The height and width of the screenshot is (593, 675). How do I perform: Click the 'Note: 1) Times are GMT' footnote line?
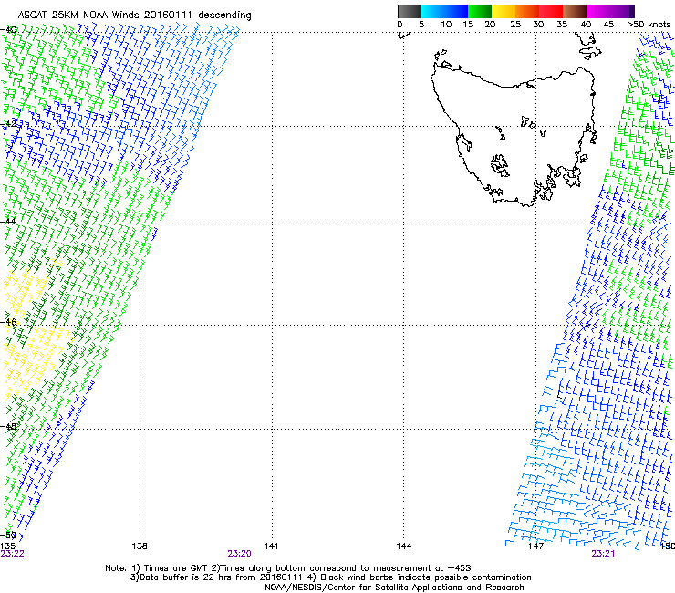(288, 568)
